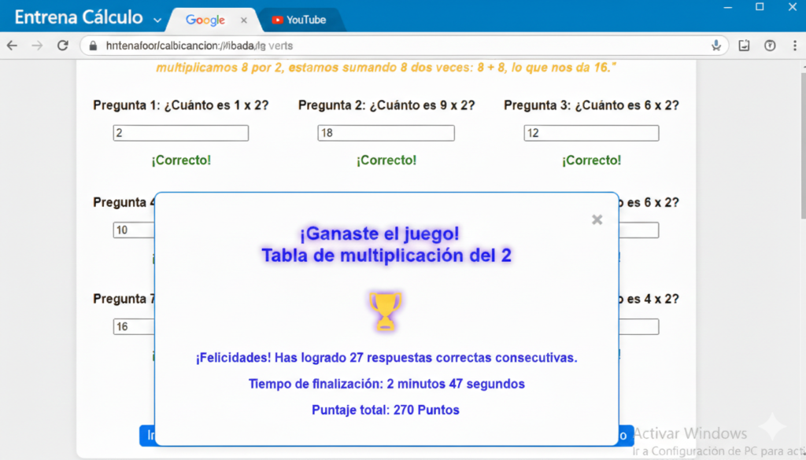Screen dimensions: 806x460
Task: Select the Pregunta 3 answer input
Action: pos(591,134)
